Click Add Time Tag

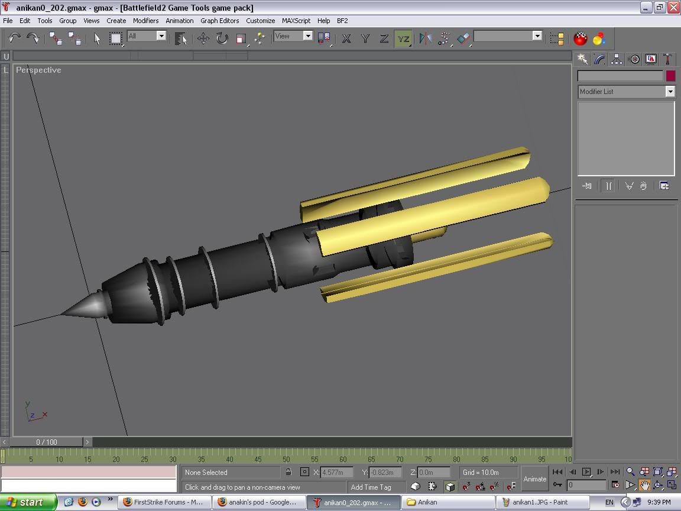371,487
